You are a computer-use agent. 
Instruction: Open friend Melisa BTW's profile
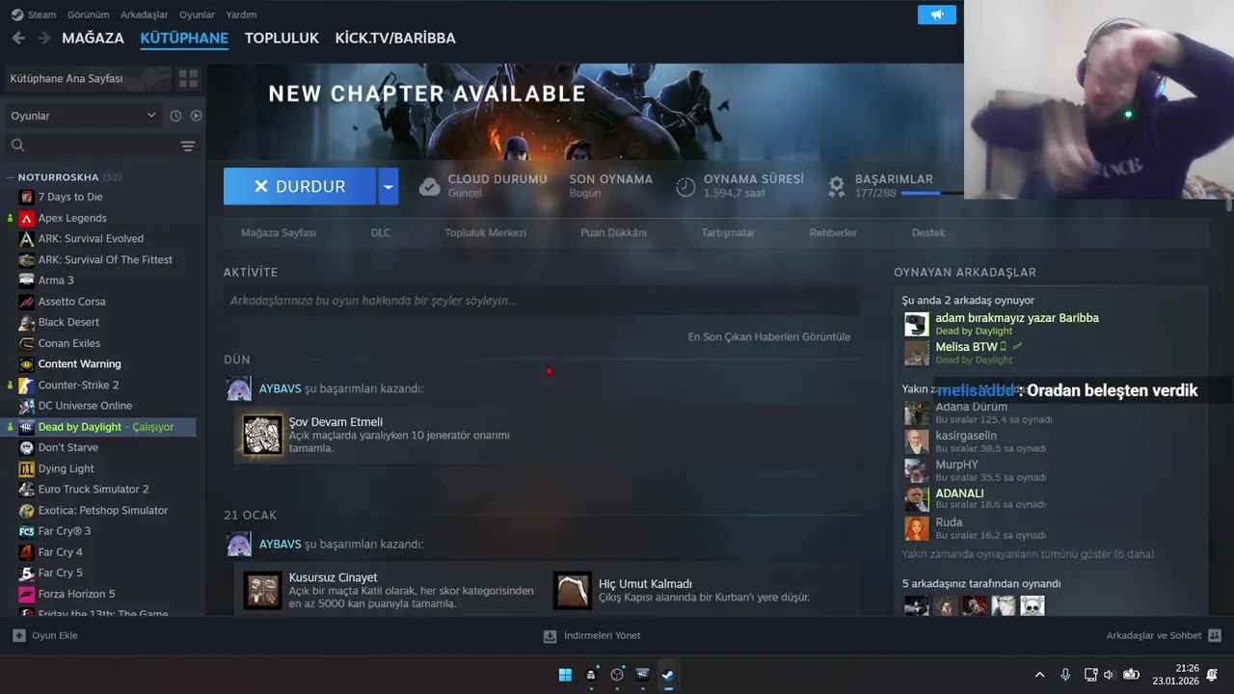pyautogui.click(x=966, y=347)
